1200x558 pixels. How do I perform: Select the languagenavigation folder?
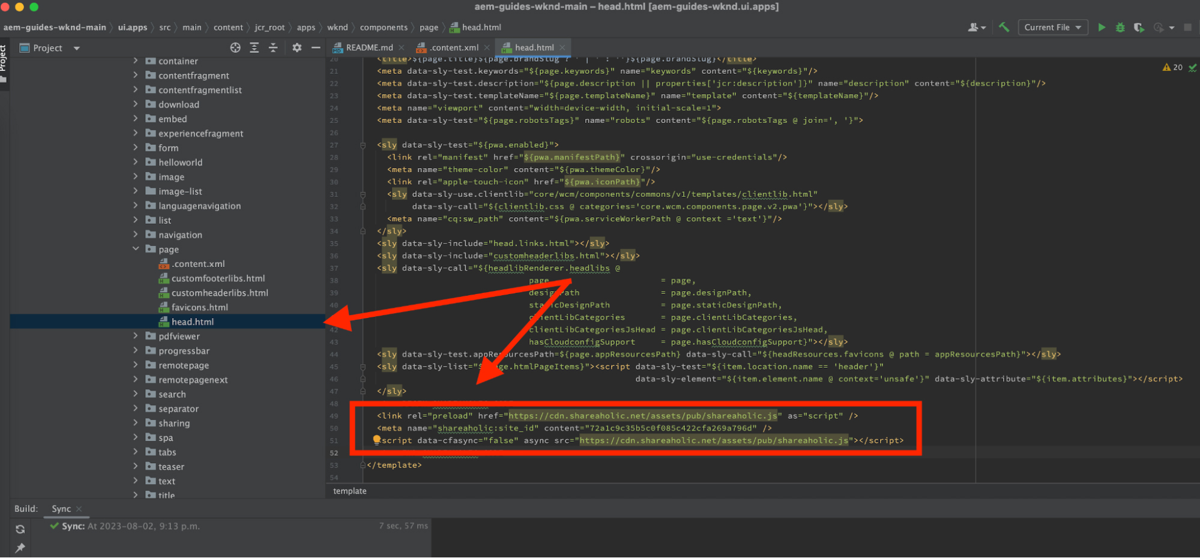point(199,206)
